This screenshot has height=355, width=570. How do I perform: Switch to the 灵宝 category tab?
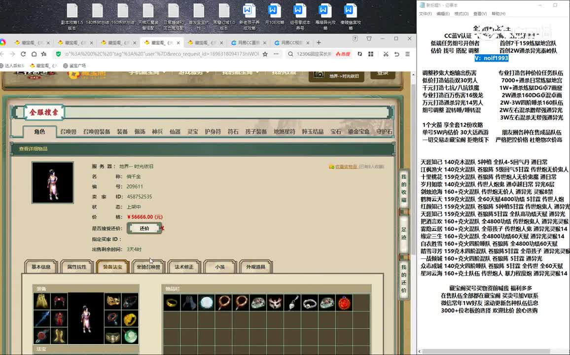pos(193,132)
